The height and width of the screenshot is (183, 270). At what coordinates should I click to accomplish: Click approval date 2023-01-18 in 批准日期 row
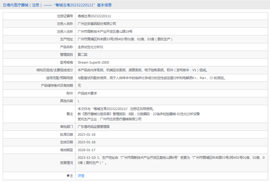click(86, 135)
